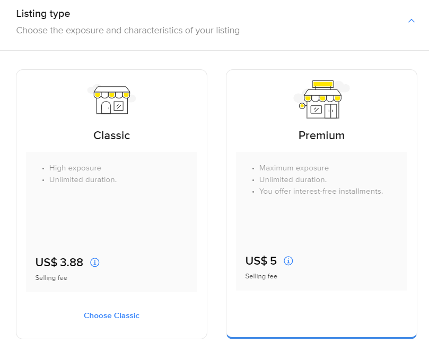Viewport: 429px width, 362px height.
Task: Click the blue selection bar under Premium
Action: [x=321, y=337]
